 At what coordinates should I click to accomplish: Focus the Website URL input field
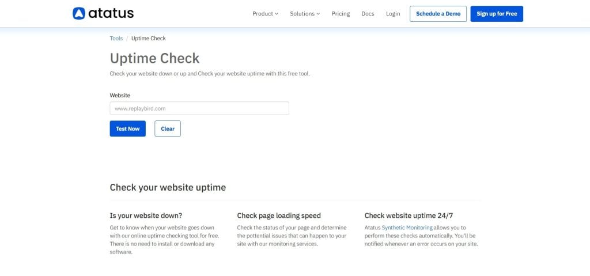coord(199,108)
